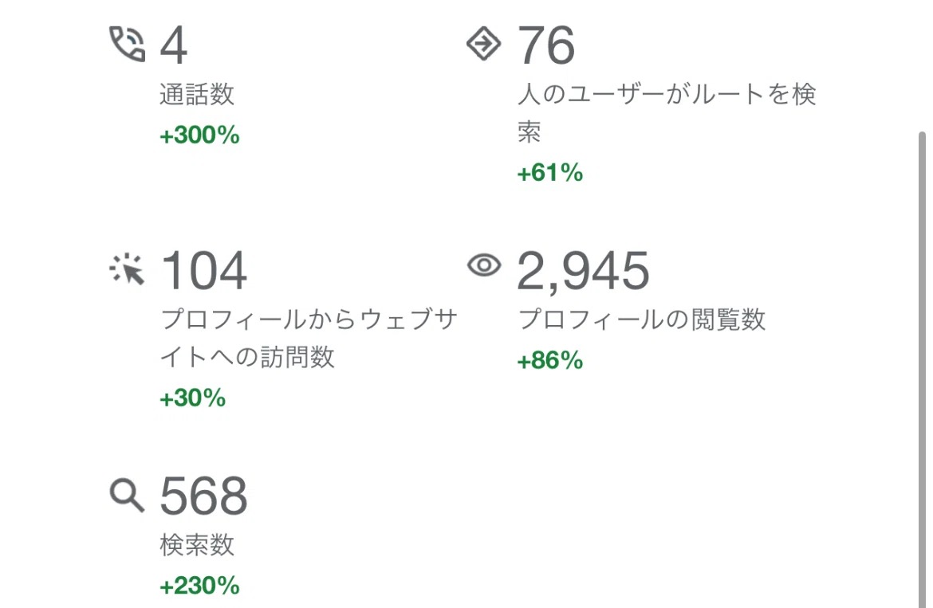Click the +300% calls change indicator

(199, 135)
